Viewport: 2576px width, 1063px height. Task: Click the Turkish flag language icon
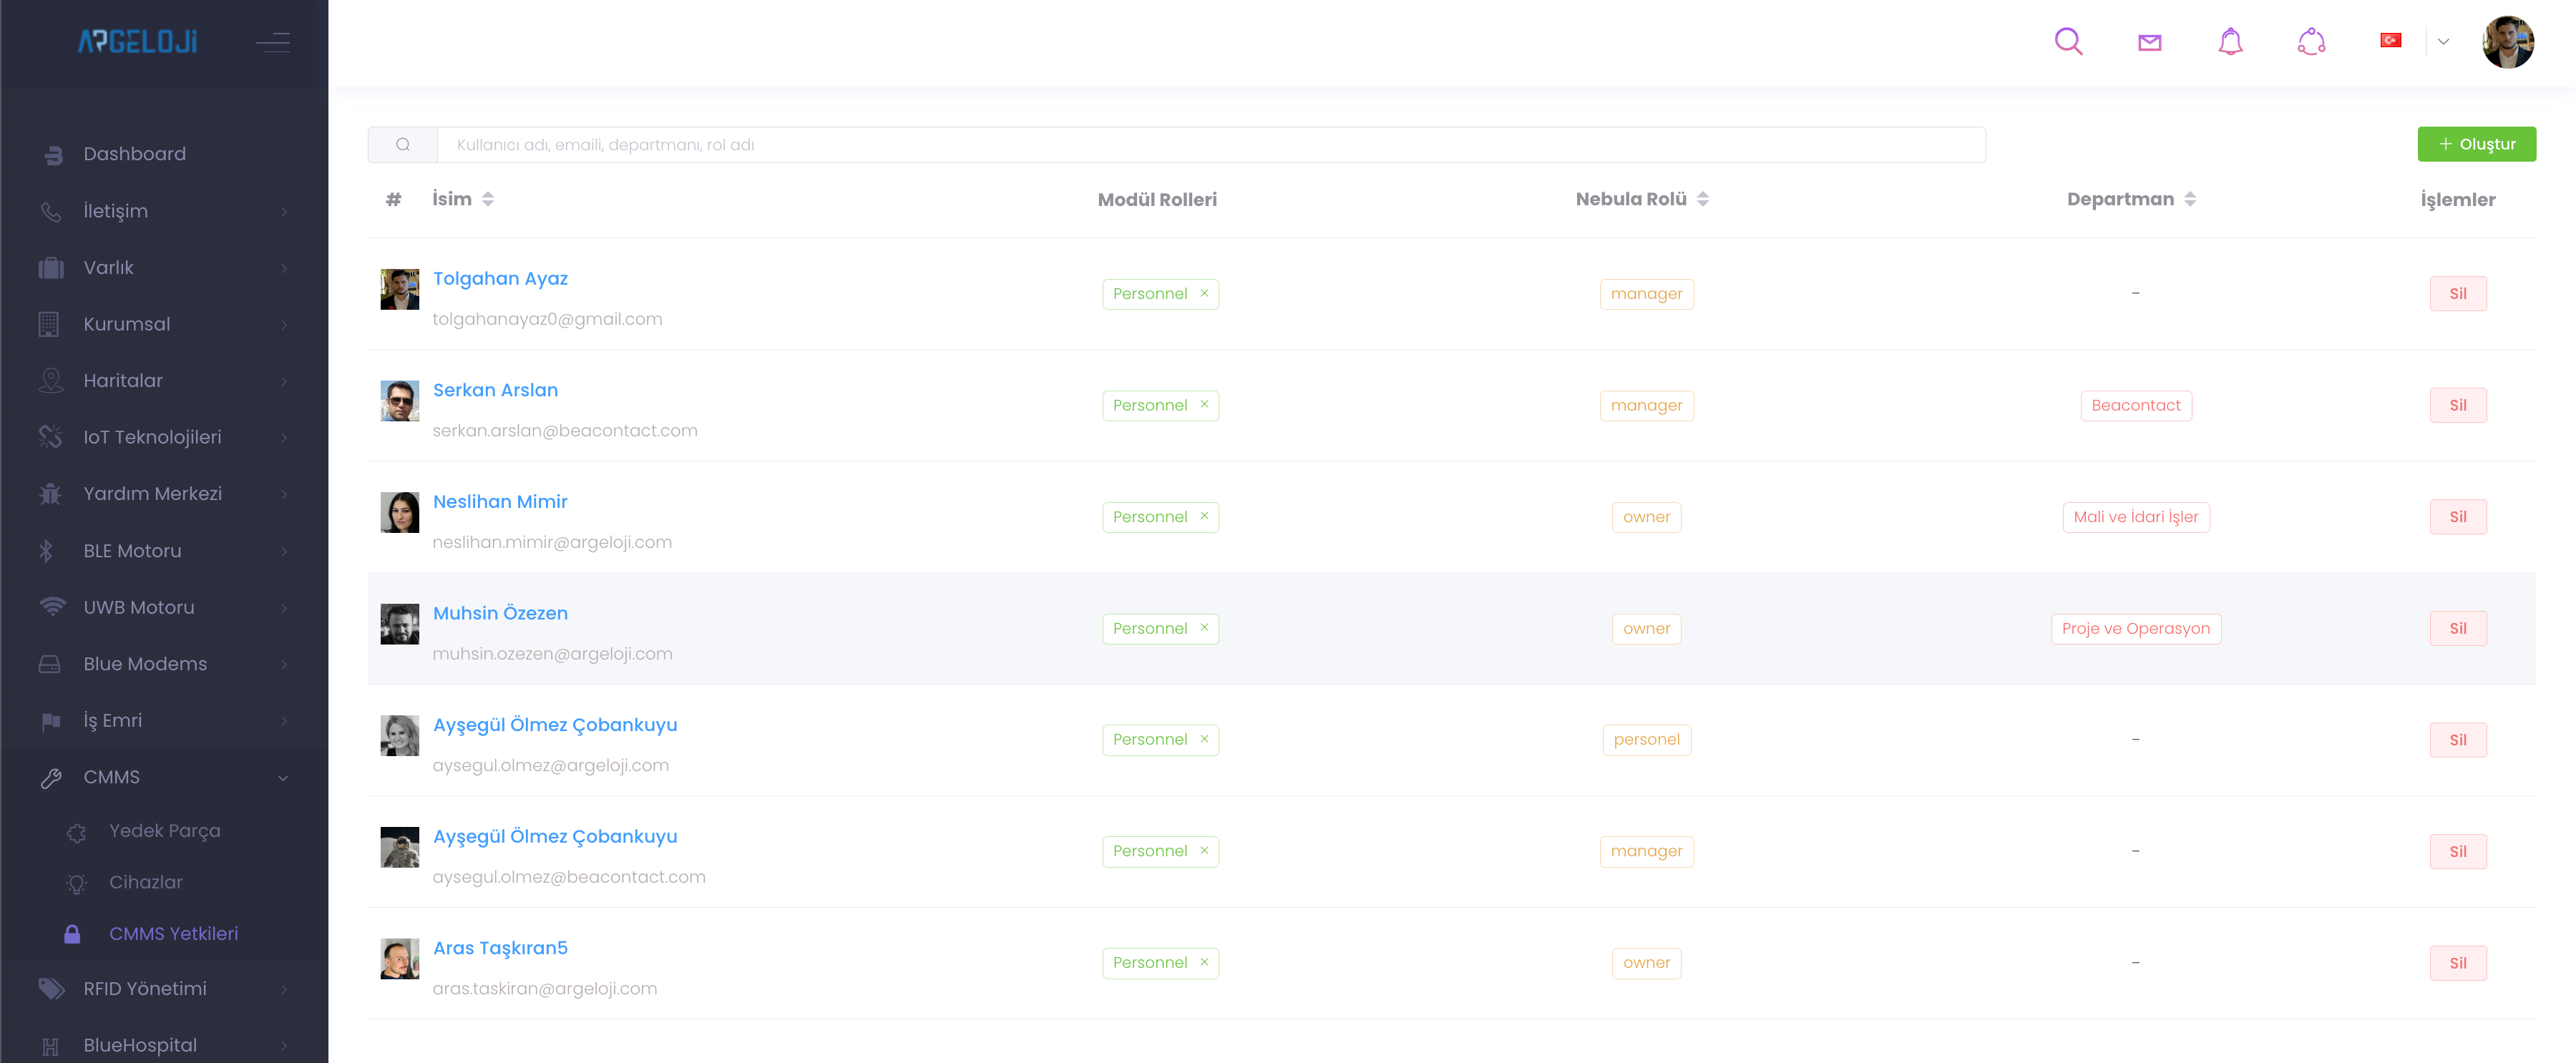2390,41
